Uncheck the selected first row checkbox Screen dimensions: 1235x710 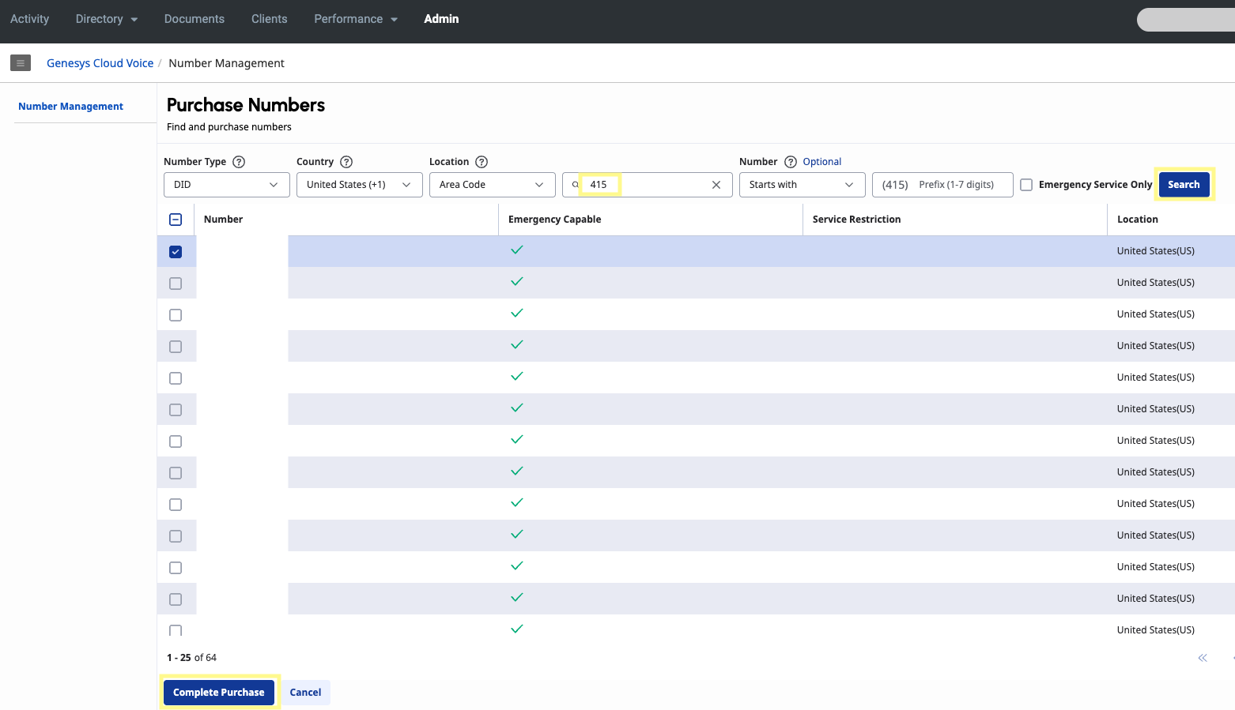[176, 252]
